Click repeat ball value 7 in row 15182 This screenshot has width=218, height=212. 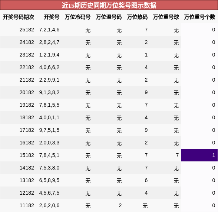coord(177,155)
